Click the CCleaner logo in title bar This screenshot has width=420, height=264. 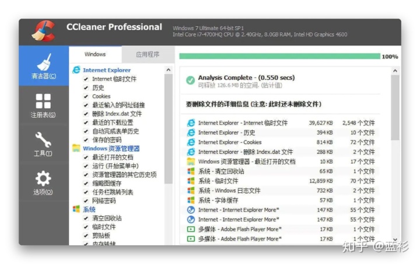point(44,31)
